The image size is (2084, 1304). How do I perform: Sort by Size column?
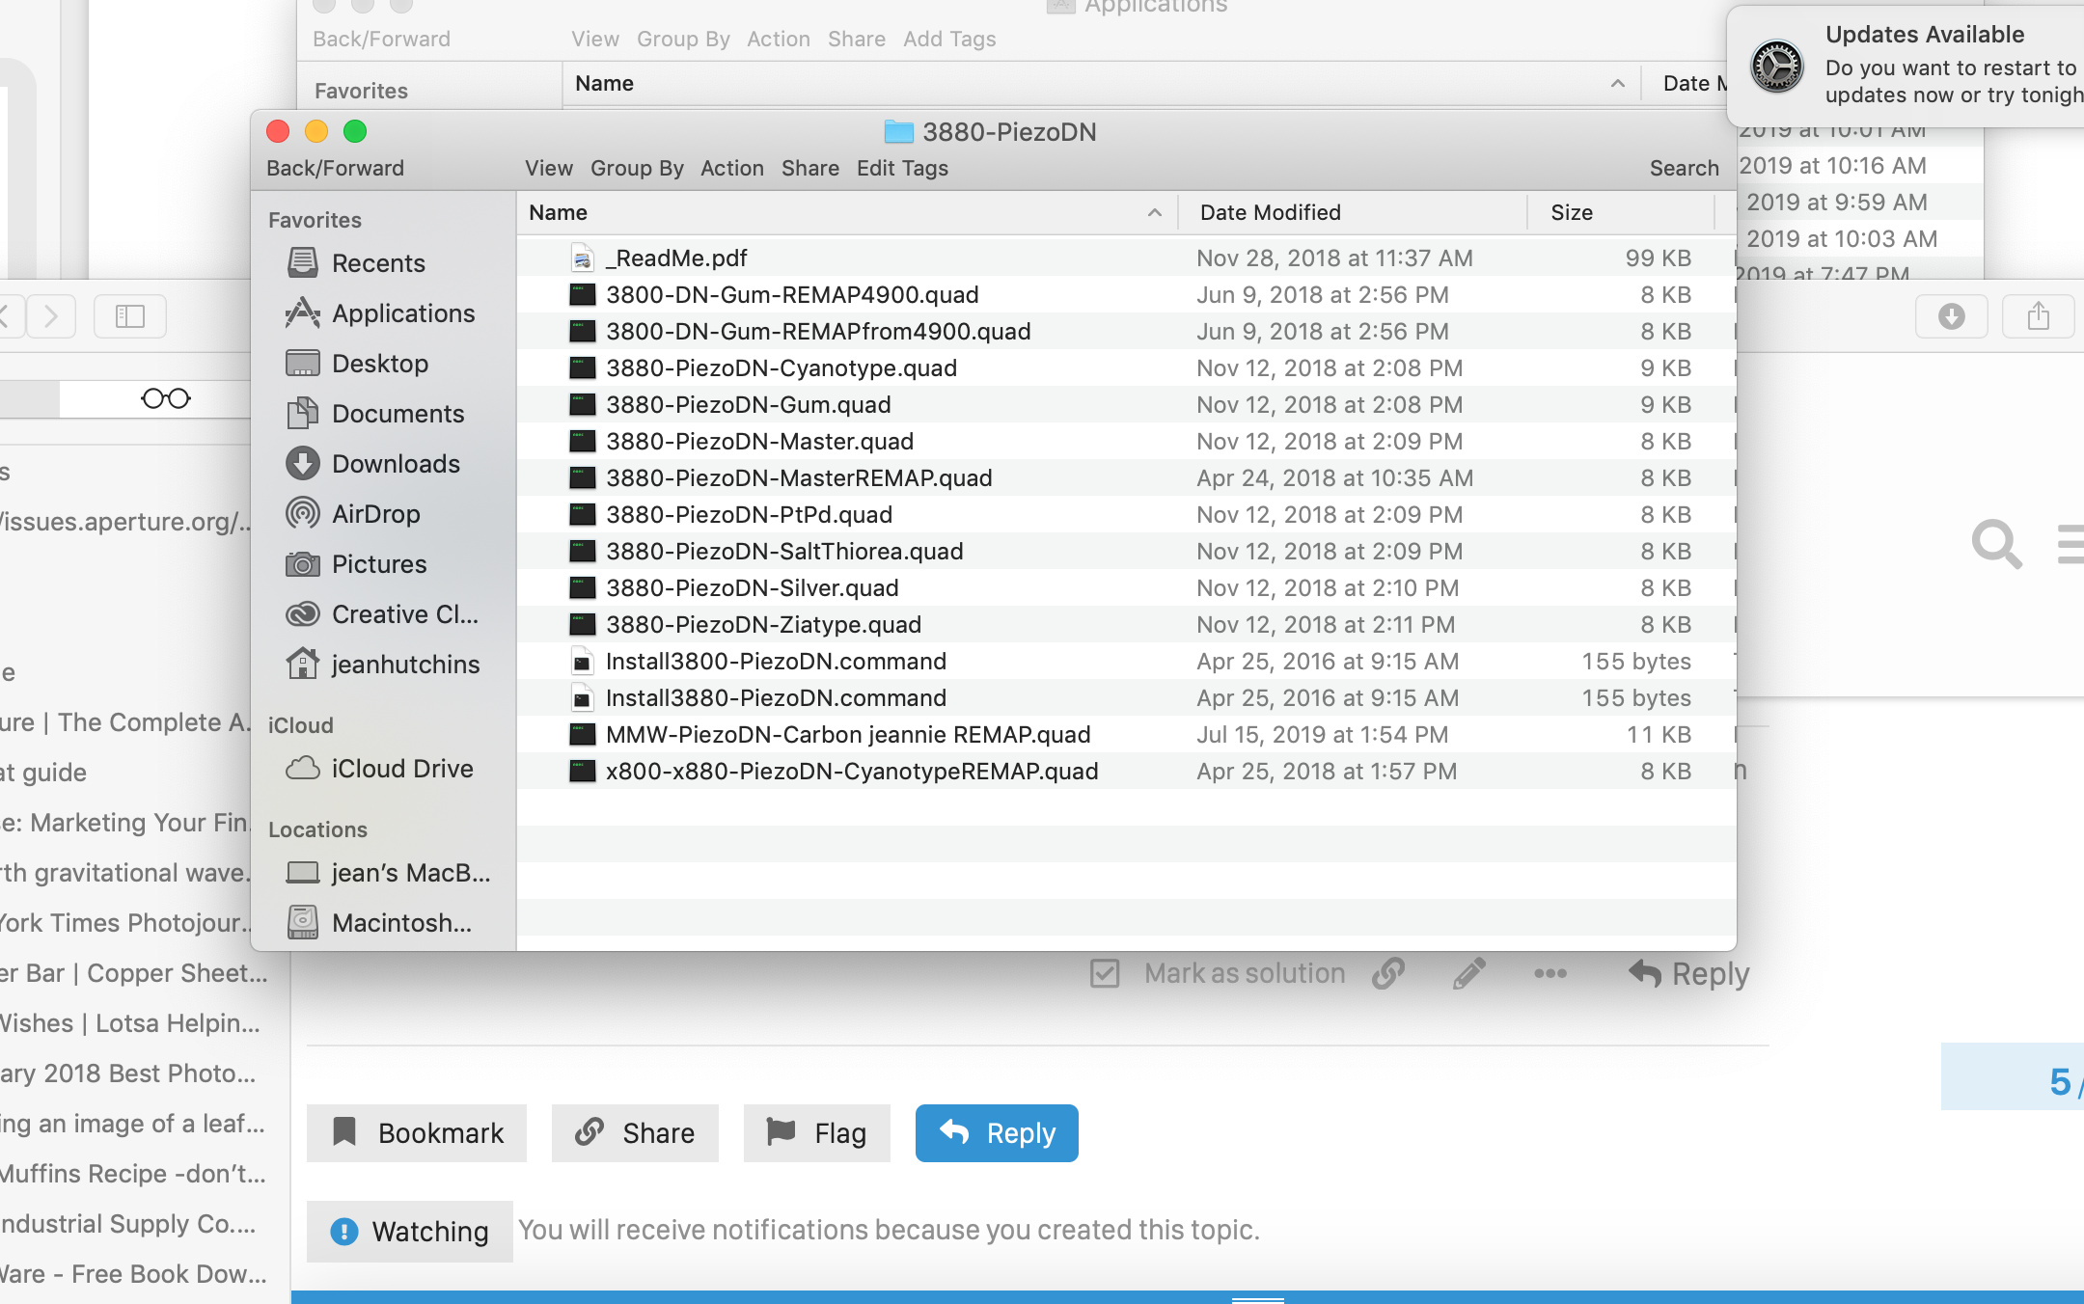[1621, 213]
